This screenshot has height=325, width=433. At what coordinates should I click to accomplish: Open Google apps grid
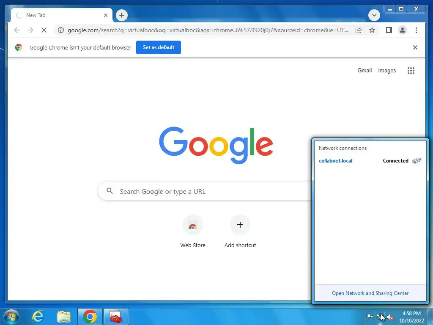411,71
